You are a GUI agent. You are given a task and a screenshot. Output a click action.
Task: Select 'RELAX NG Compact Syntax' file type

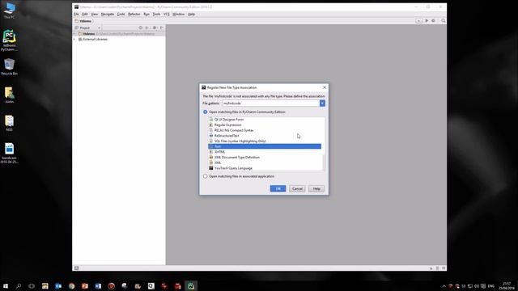pyautogui.click(x=234, y=130)
